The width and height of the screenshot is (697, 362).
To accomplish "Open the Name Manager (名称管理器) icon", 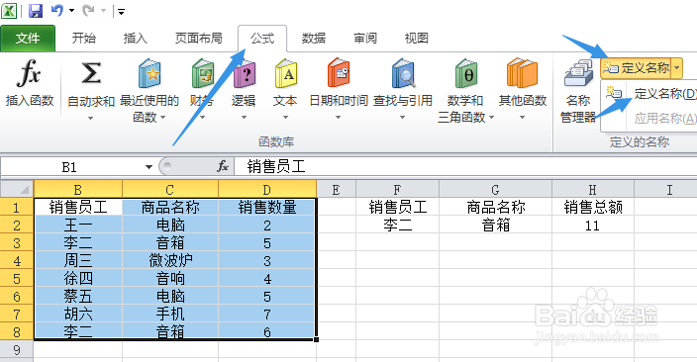I will pos(578,73).
